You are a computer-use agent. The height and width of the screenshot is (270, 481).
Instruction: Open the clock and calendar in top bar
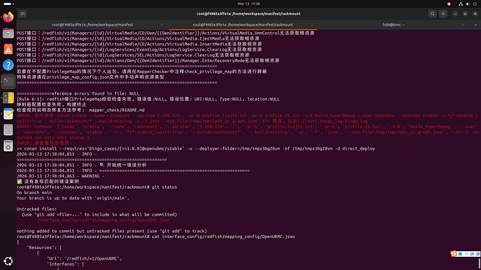248,4
